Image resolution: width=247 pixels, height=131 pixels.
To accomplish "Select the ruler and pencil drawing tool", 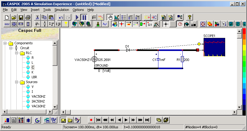I will [x=117, y=17].
